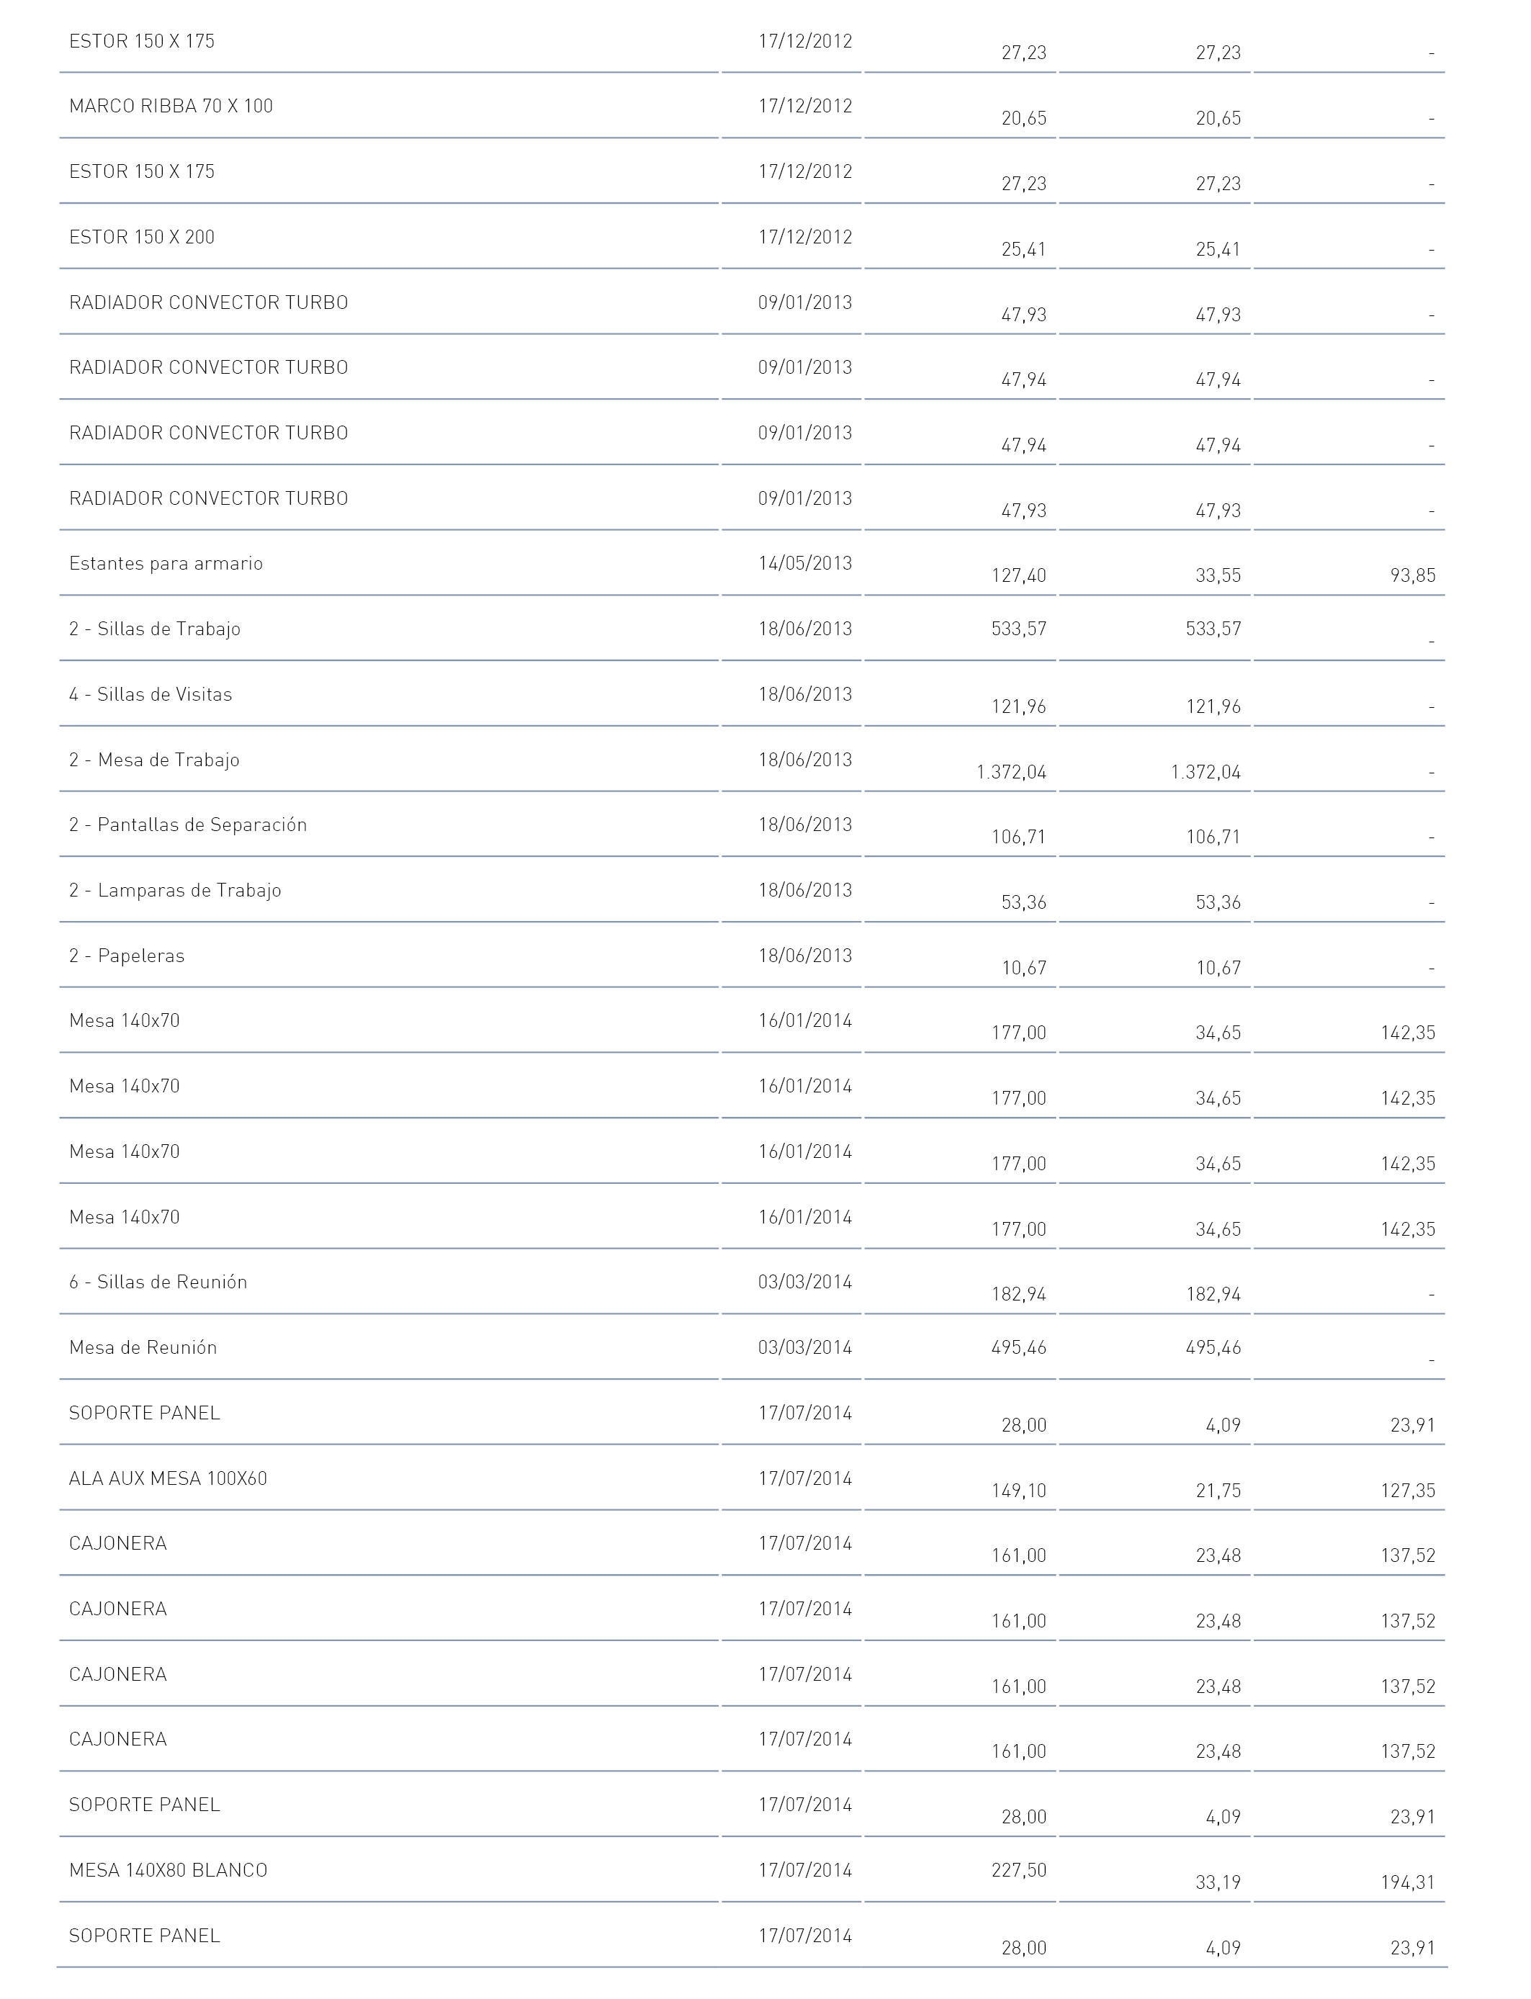Click the 4 - Sillas de Visitas entry
Image resolution: width=1531 pixels, height=1999 pixels.
[x=151, y=694]
